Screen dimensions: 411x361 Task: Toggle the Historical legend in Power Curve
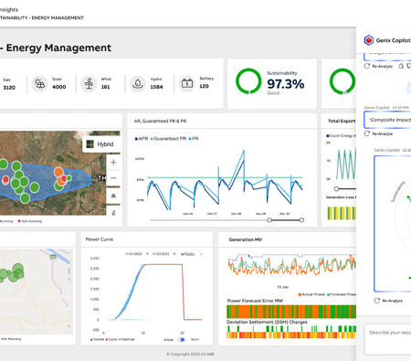click(x=126, y=339)
